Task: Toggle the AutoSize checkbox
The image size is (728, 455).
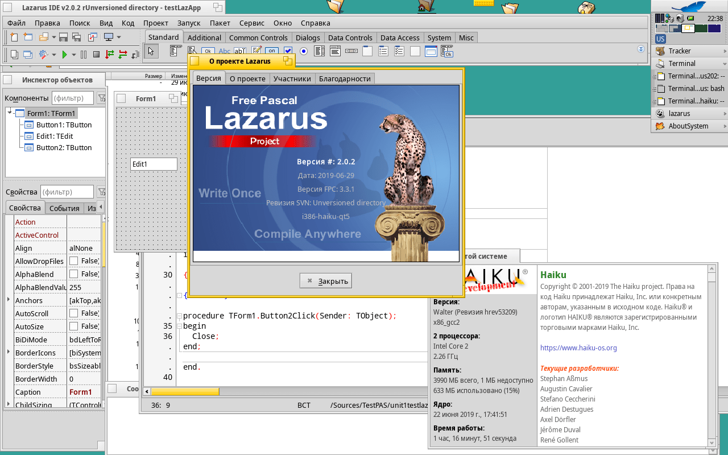Action: pyautogui.click(x=73, y=326)
